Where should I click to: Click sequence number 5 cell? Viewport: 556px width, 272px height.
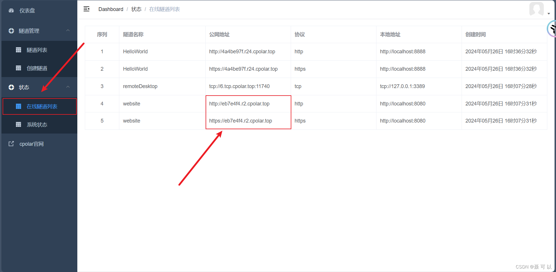tap(102, 121)
